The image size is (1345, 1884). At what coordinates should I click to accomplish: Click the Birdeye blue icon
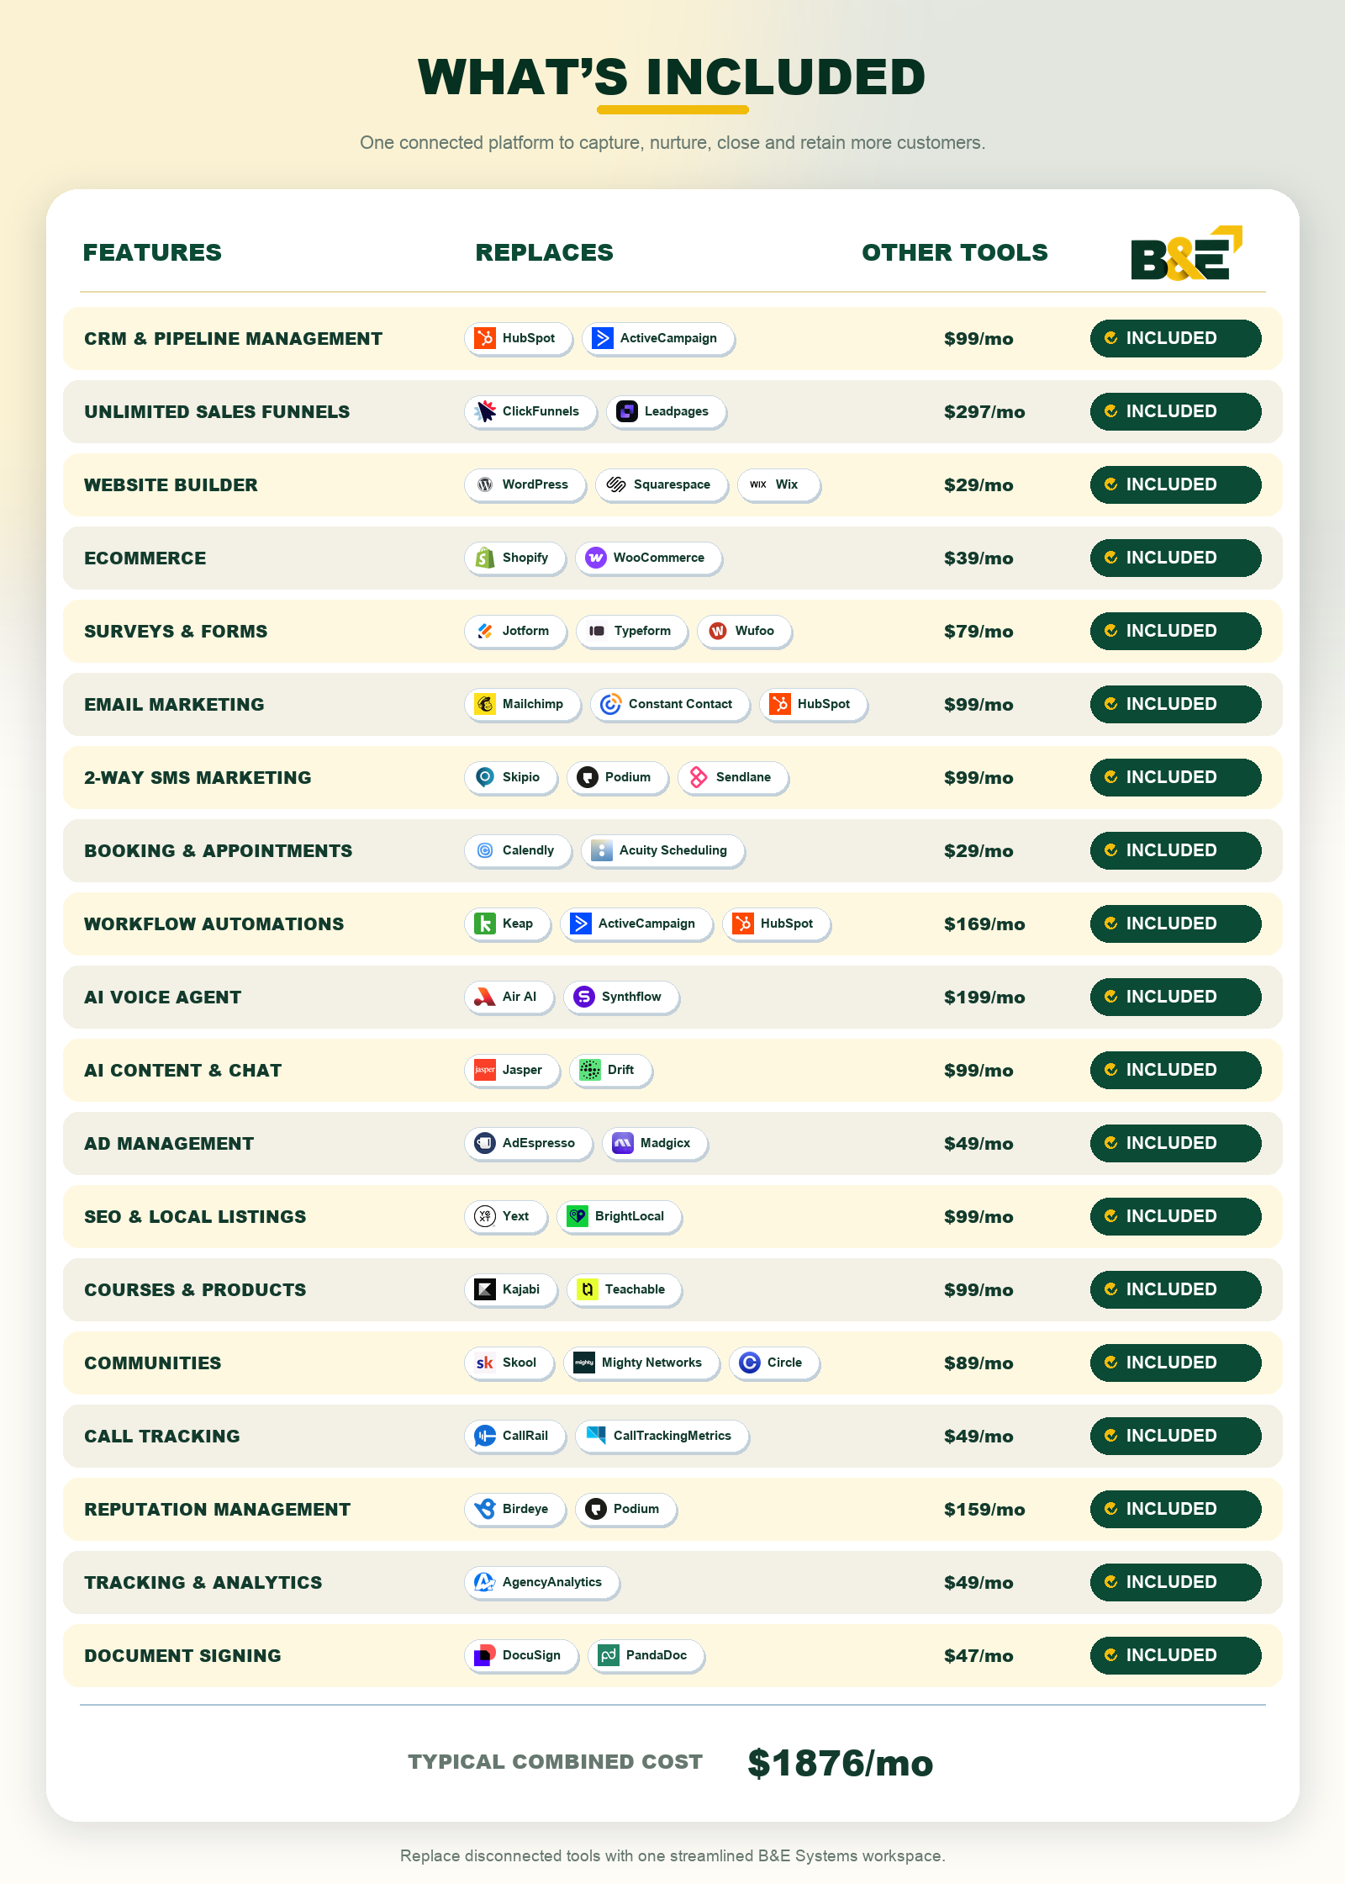(485, 1509)
